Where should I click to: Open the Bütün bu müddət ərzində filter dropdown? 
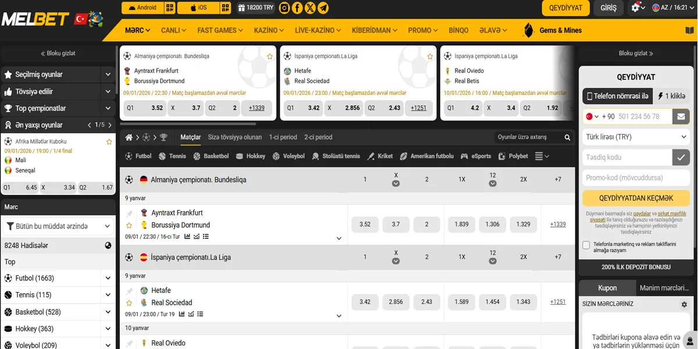pyautogui.click(x=58, y=226)
